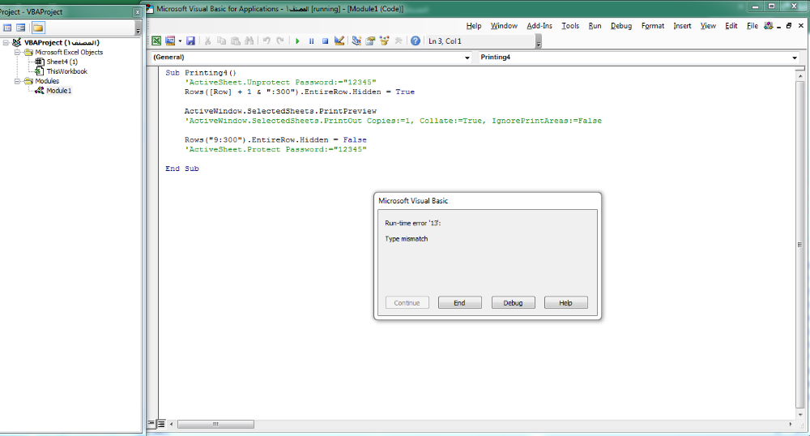The height and width of the screenshot is (436, 810).
Task: Click the Save icon in toolbar
Action: click(190, 41)
